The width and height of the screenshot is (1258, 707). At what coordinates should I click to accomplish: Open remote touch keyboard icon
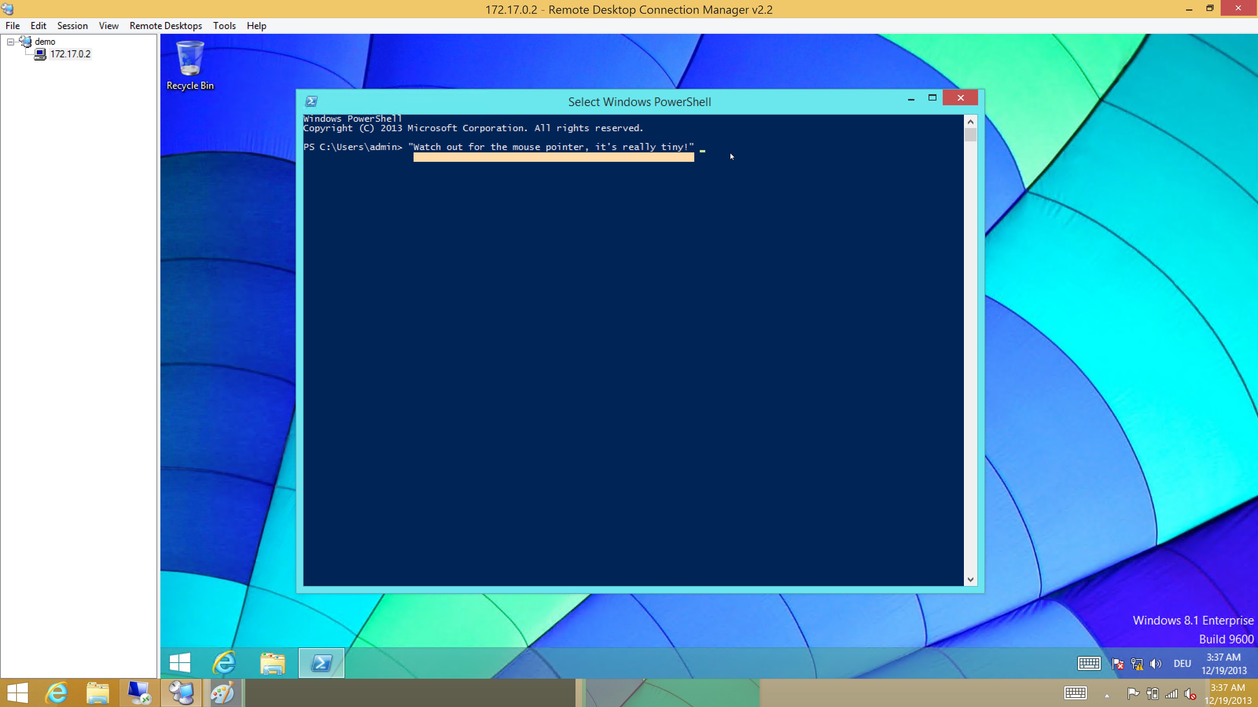[1089, 663]
